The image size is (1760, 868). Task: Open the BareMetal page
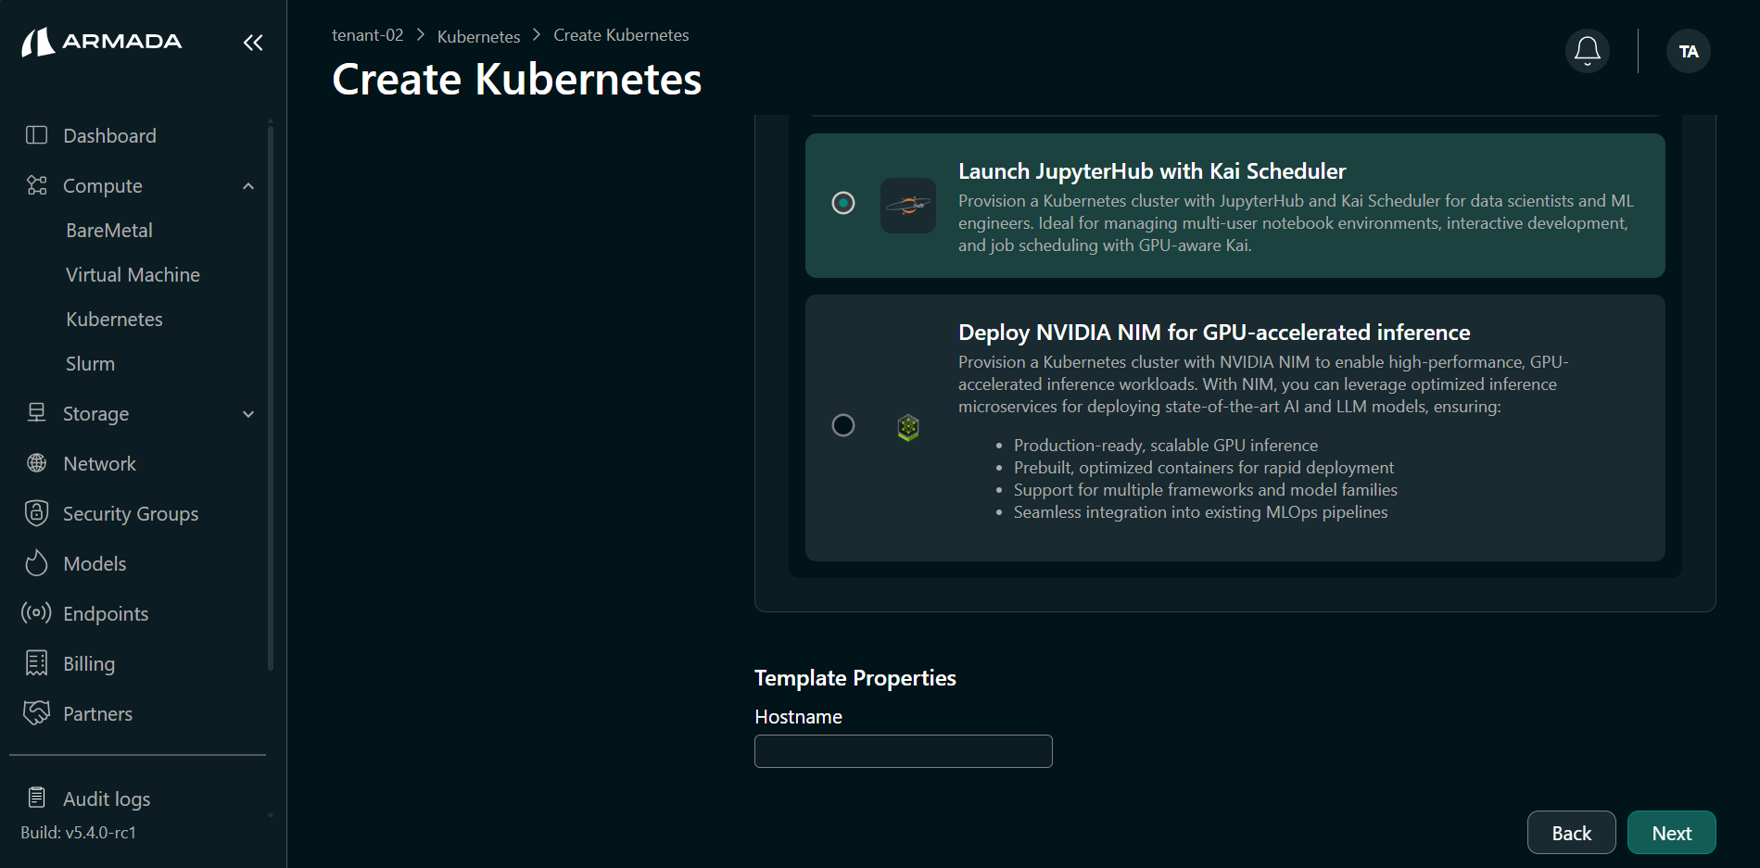pyautogui.click(x=109, y=230)
